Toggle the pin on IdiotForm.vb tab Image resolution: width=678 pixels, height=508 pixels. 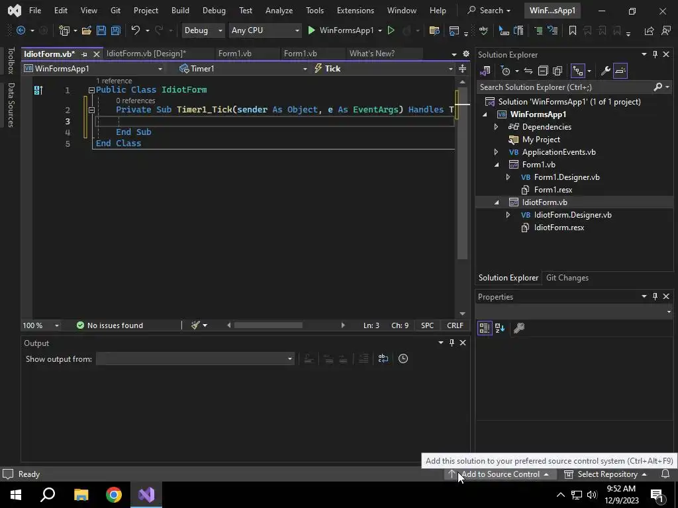pos(84,54)
